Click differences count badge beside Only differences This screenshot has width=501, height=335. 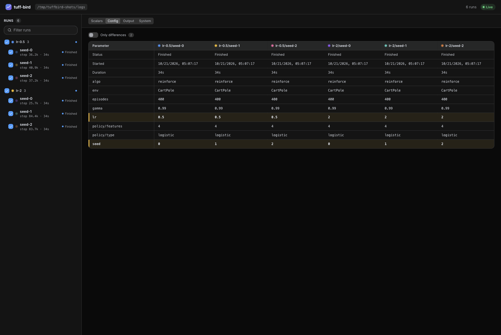click(131, 35)
